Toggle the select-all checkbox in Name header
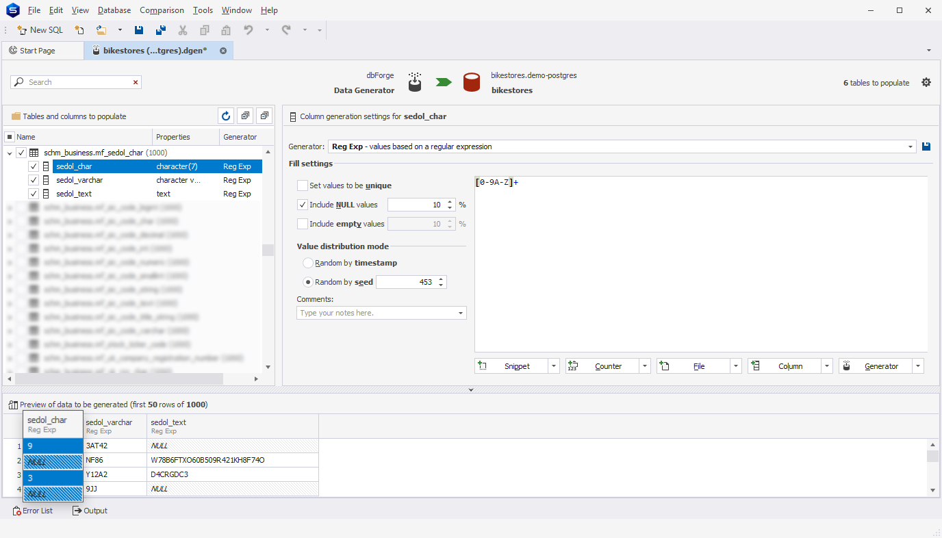This screenshot has width=942, height=538. coord(10,137)
